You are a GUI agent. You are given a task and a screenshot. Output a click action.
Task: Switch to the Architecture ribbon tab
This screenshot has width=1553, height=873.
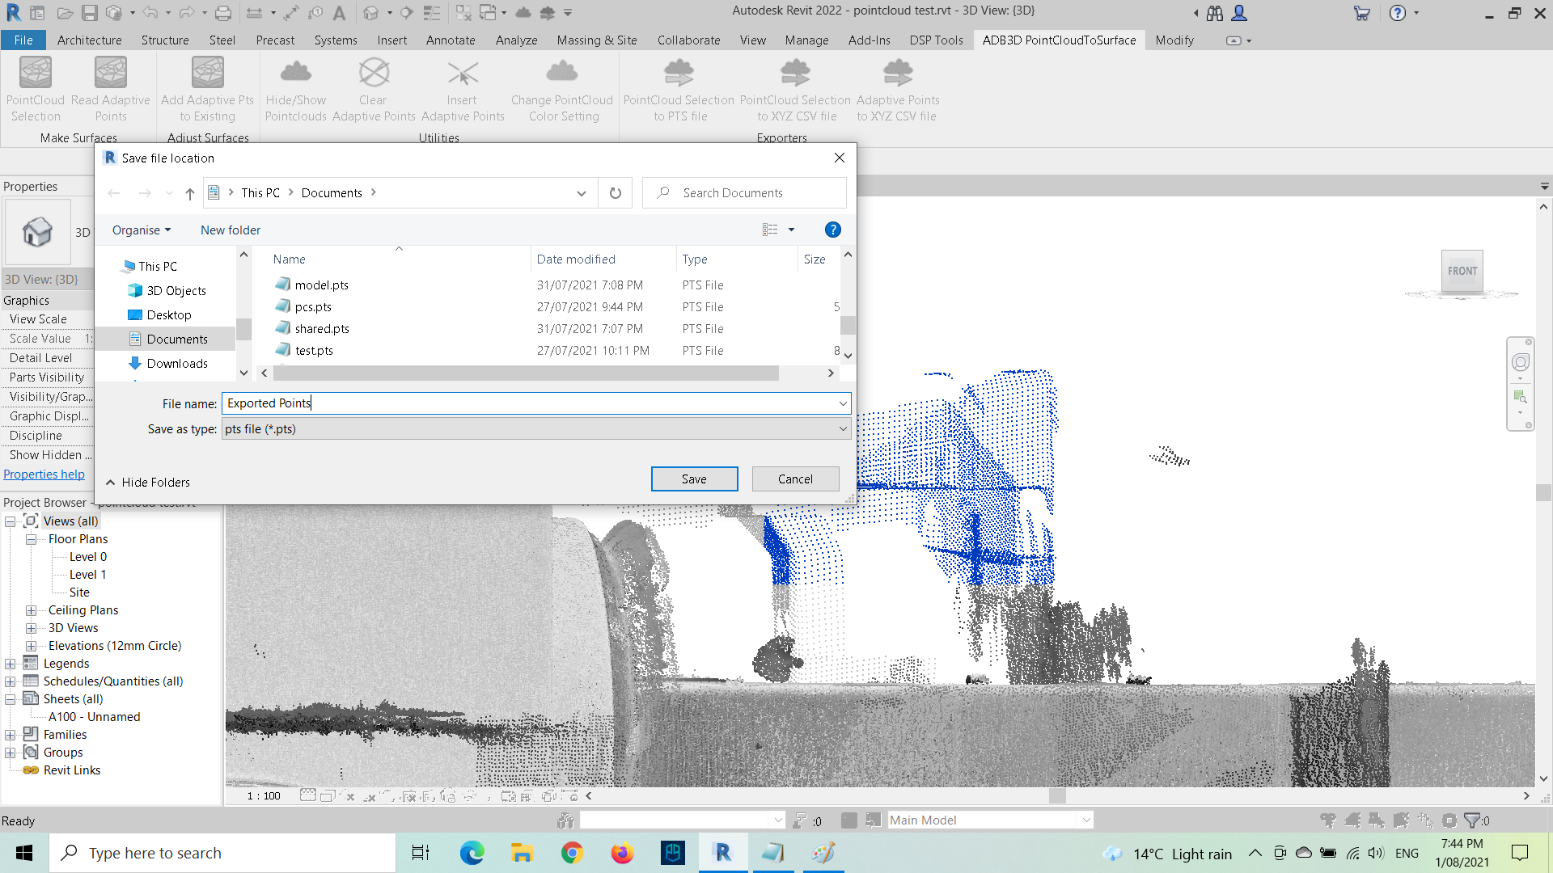(x=89, y=40)
